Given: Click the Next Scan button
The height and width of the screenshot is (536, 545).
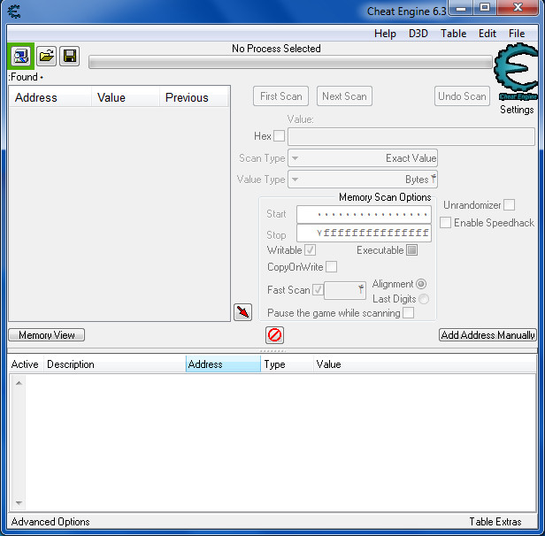Looking at the screenshot, I should (344, 96).
